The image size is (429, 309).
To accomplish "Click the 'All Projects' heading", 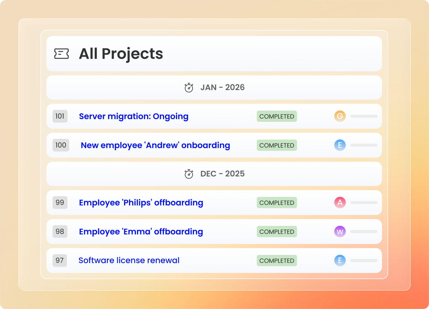I will tap(121, 54).
